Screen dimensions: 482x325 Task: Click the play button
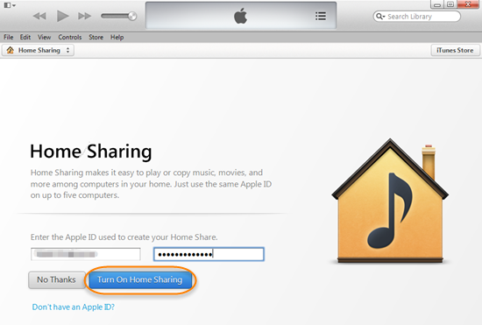pos(63,16)
